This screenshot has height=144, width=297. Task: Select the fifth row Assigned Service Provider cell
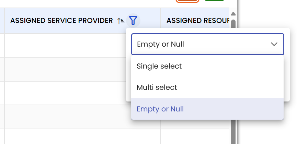pyautogui.click(x=82, y=136)
